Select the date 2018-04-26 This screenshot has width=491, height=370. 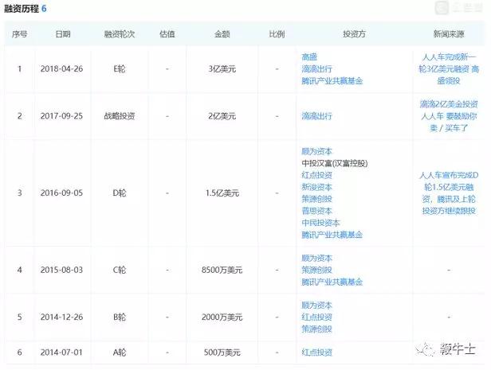[61, 68]
